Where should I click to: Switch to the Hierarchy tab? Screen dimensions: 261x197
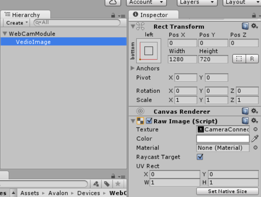click(x=25, y=15)
